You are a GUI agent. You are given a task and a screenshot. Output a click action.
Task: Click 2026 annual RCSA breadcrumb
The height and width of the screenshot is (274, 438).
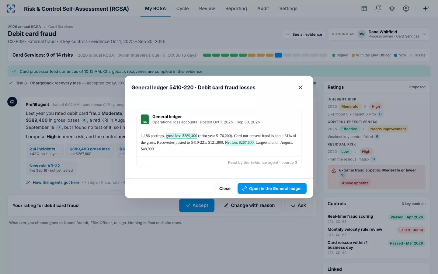(x=24, y=27)
